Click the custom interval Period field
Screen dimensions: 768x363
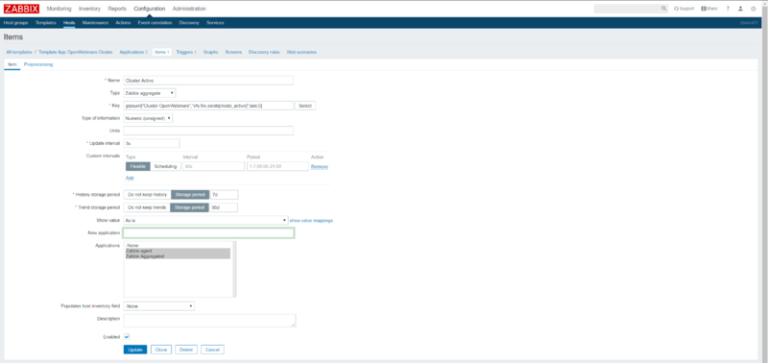(x=277, y=166)
